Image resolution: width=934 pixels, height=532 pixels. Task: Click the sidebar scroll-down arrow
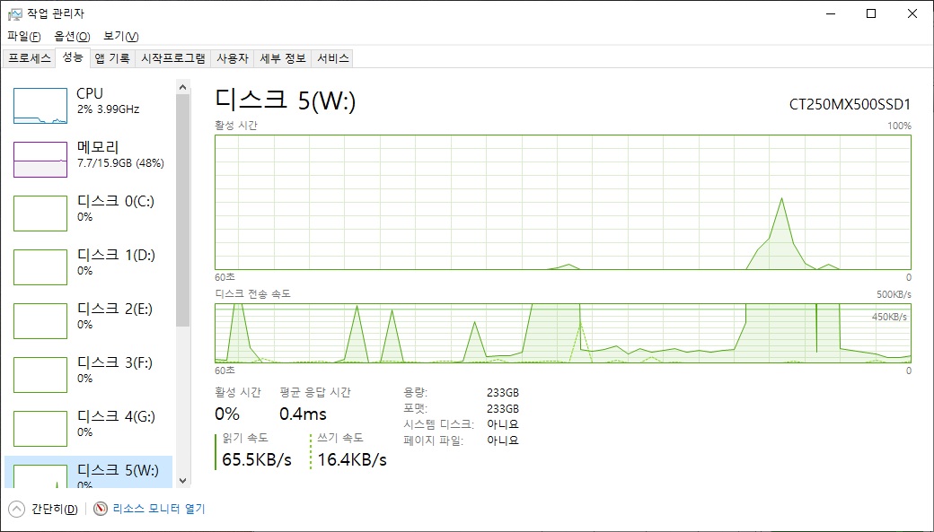tap(183, 481)
